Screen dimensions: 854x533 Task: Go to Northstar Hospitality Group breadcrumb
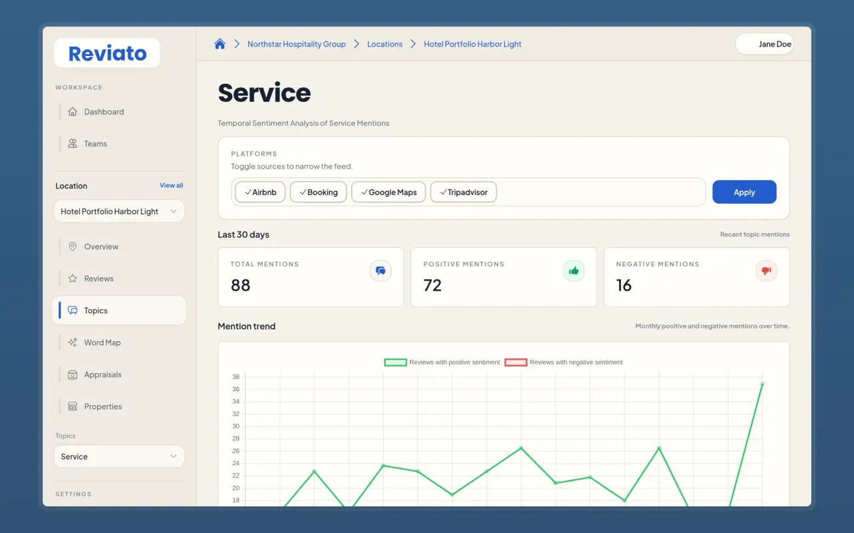coord(296,44)
